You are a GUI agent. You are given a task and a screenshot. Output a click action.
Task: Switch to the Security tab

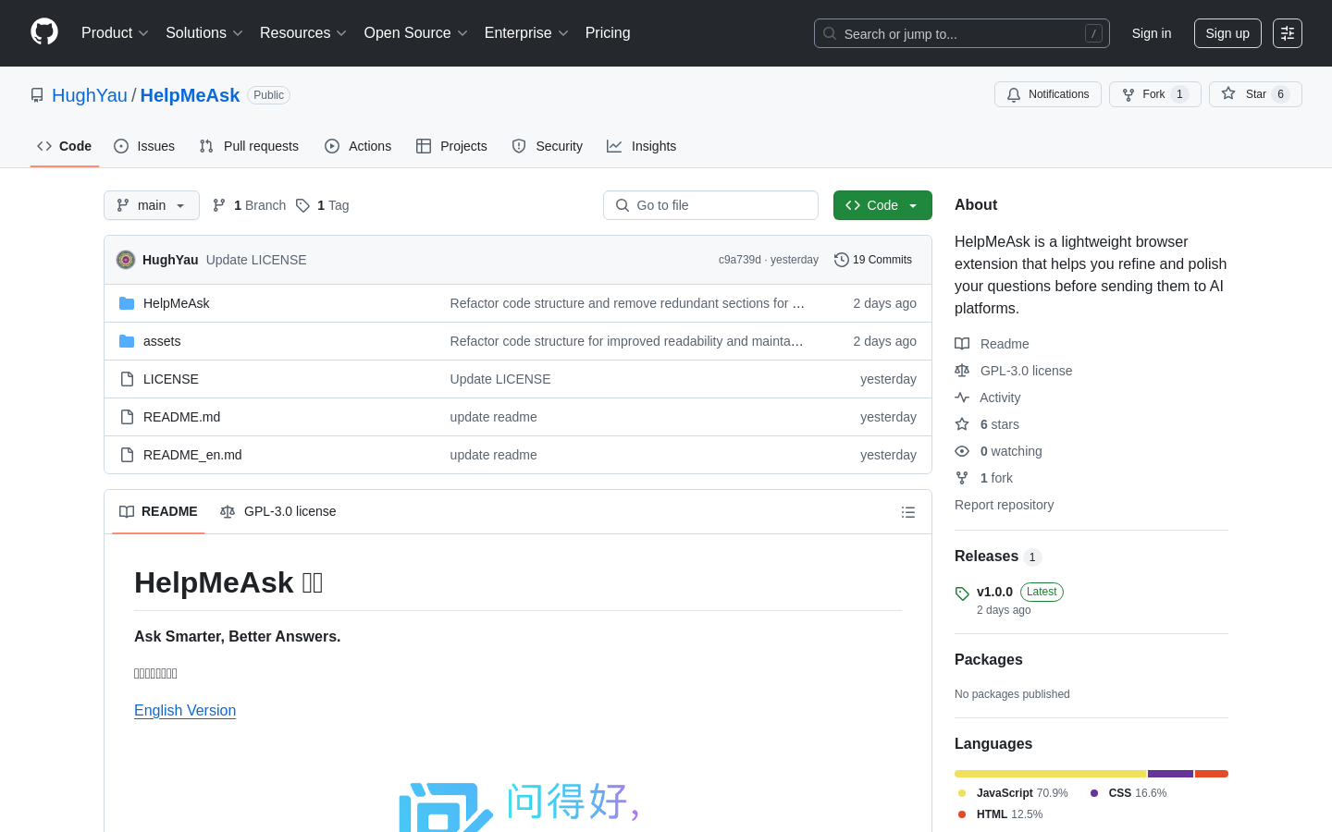pyautogui.click(x=548, y=146)
